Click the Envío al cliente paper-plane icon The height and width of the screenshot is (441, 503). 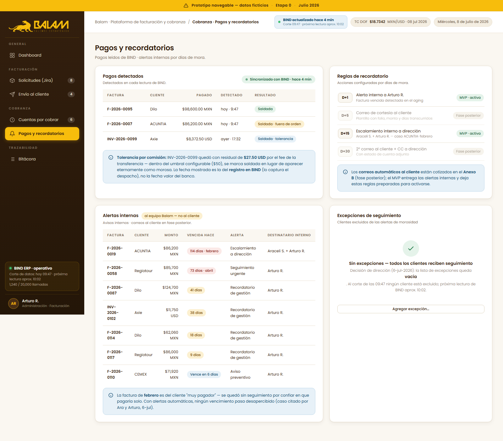tap(12, 94)
